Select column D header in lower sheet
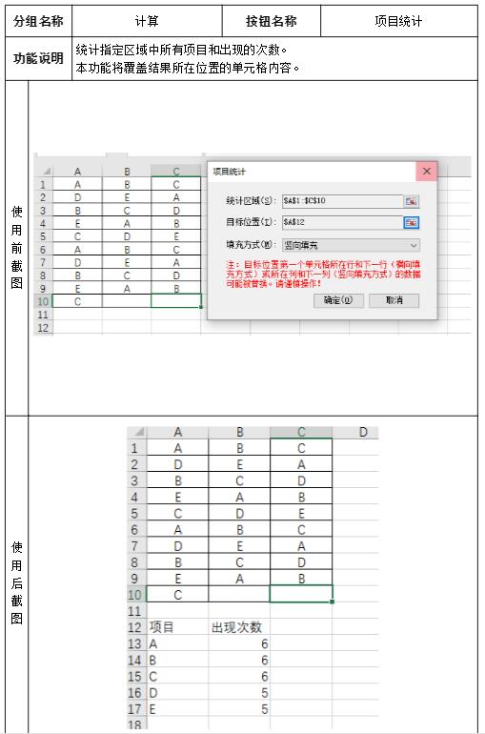Screen dimensions: 485x734 (x=363, y=432)
